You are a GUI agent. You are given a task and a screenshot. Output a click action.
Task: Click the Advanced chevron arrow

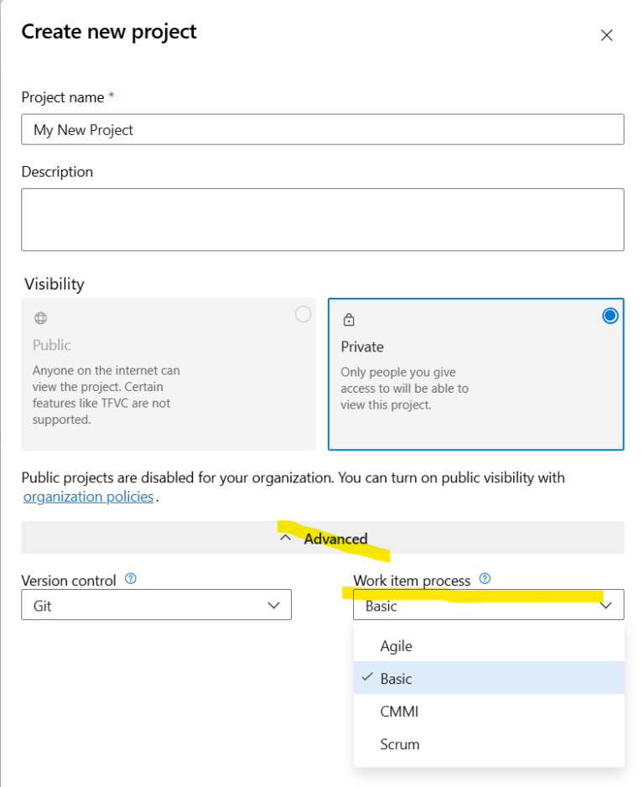coord(285,539)
